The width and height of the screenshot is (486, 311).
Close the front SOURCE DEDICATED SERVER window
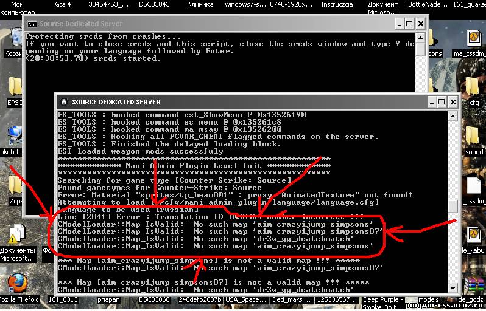[453, 102]
